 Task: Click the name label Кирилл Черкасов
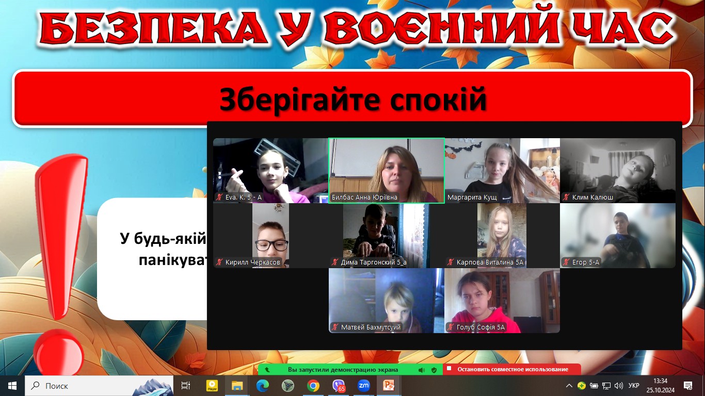(x=253, y=262)
